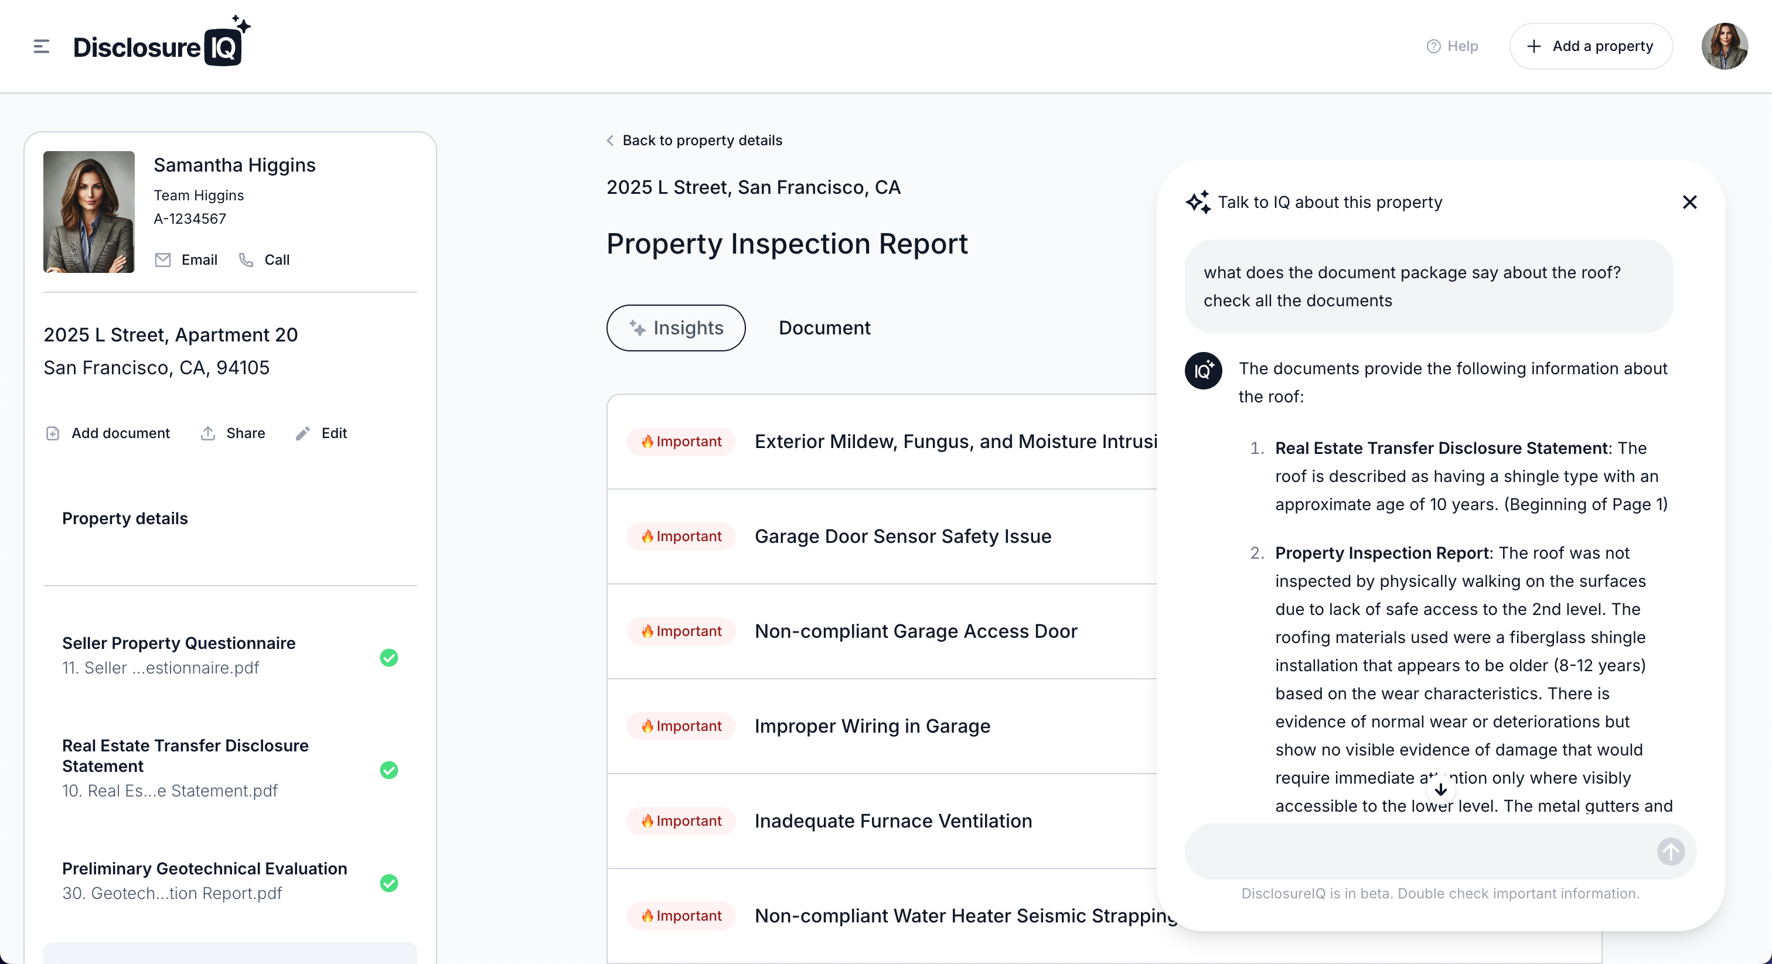Share the property
Screen dimensions: 1772x964
pyautogui.click(x=233, y=433)
